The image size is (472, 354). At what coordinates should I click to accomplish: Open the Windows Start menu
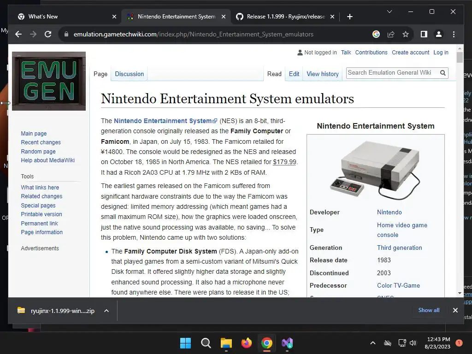185,343
